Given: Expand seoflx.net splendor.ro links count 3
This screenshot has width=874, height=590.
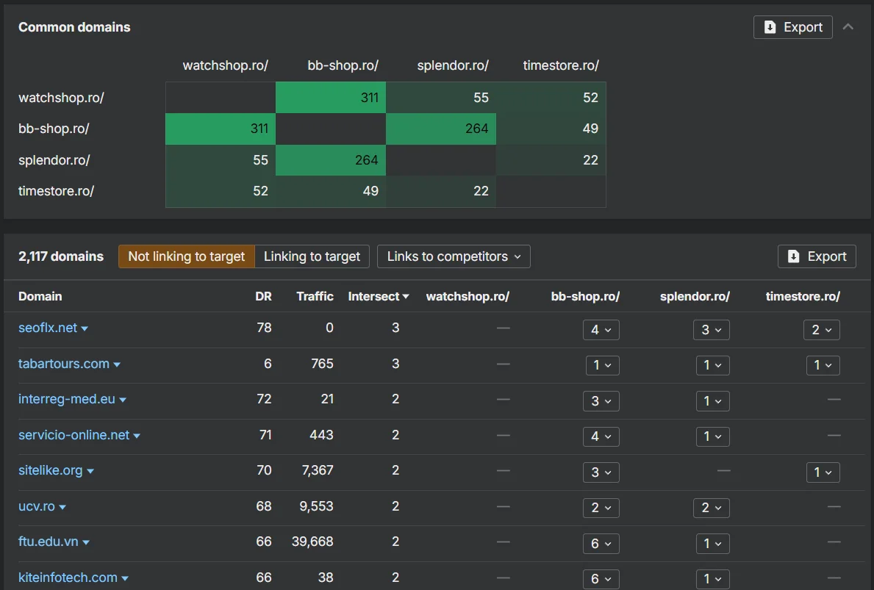Looking at the screenshot, I should [x=712, y=330].
